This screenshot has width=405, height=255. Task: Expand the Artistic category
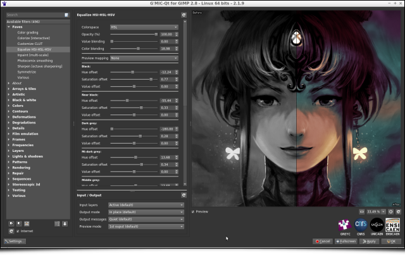[x=9, y=94]
